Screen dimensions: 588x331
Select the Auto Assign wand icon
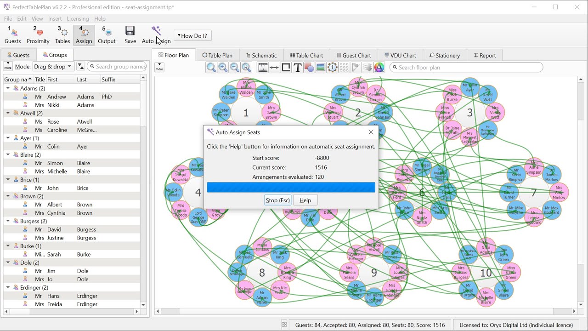156,31
